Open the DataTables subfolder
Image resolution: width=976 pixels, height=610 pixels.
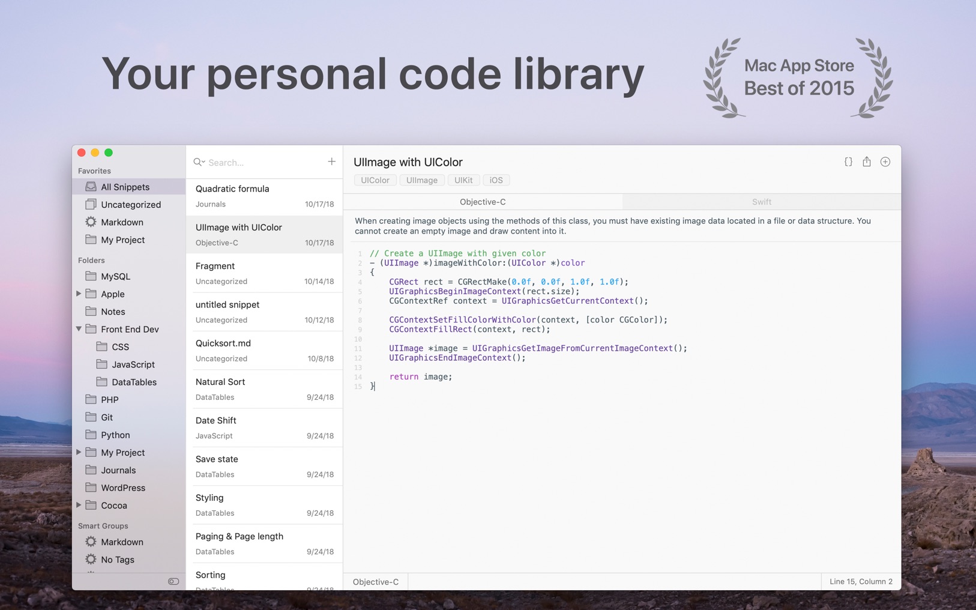(x=129, y=382)
